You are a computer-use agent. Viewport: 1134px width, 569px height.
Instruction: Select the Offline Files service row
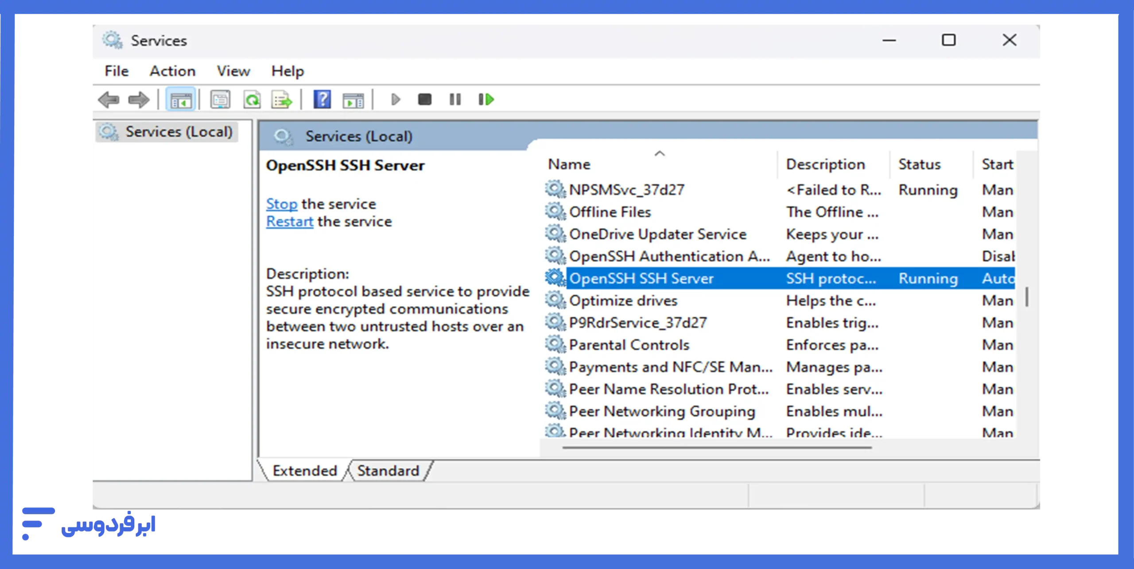tap(611, 211)
